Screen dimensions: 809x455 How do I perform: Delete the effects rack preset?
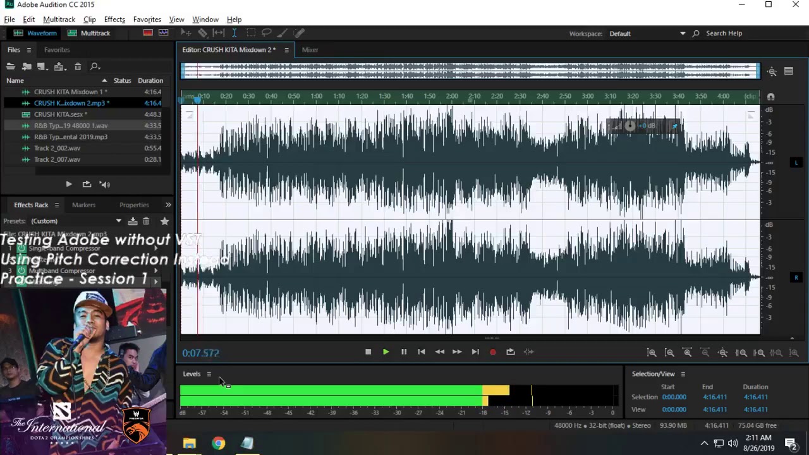(x=146, y=221)
